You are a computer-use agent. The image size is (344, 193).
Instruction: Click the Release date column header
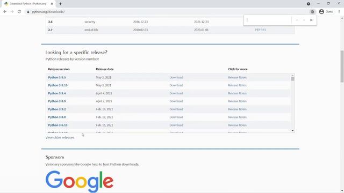pyautogui.click(x=105, y=69)
